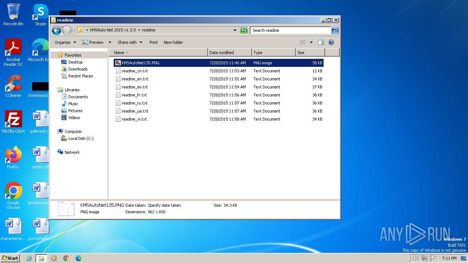468x263 pixels.
Task: Select the readme_ru.txt file
Action: (x=219, y=103)
